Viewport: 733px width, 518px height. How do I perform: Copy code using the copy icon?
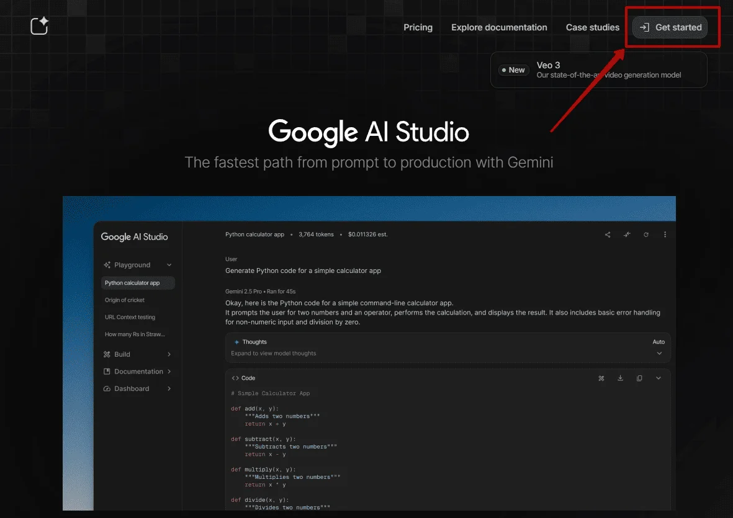pyautogui.click(x=639, y=378)
